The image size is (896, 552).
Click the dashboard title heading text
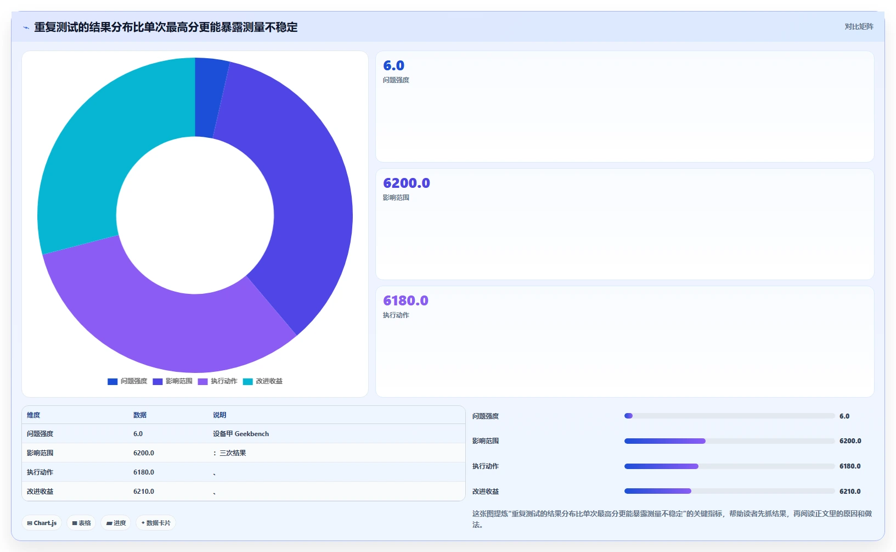[166, 27]
